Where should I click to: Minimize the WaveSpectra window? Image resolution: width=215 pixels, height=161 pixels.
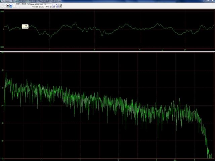point(205,1)
